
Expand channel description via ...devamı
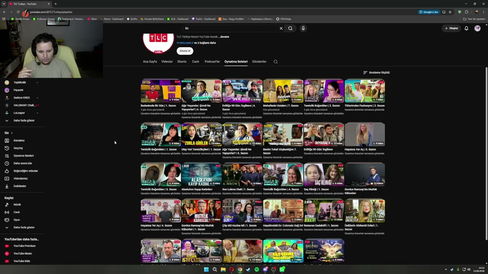pyautogui.click(x=224, y=37)
